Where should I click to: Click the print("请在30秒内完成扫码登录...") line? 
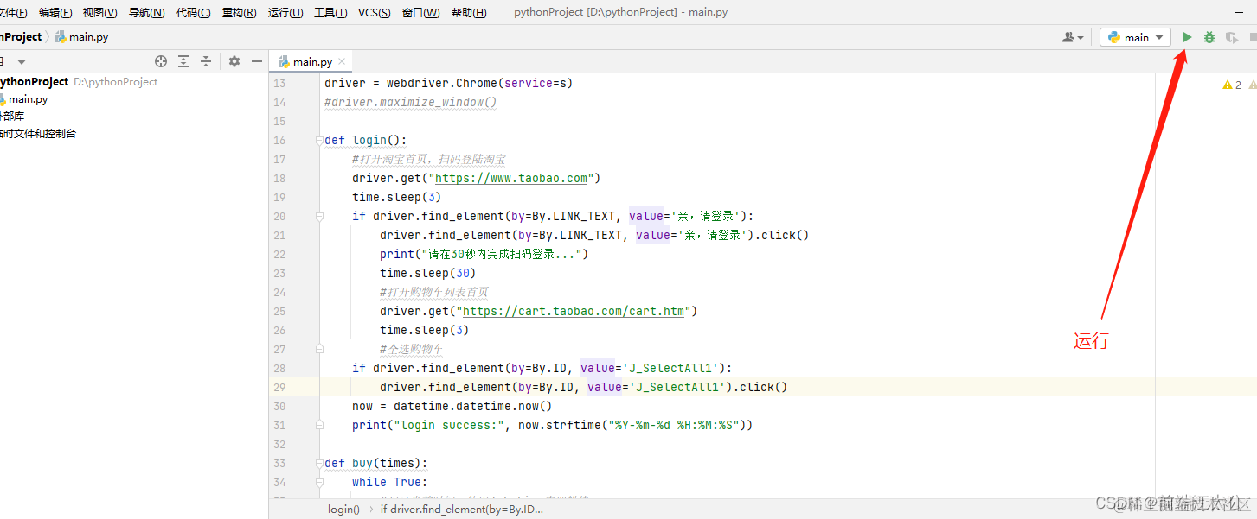click(x=484, y=255)
